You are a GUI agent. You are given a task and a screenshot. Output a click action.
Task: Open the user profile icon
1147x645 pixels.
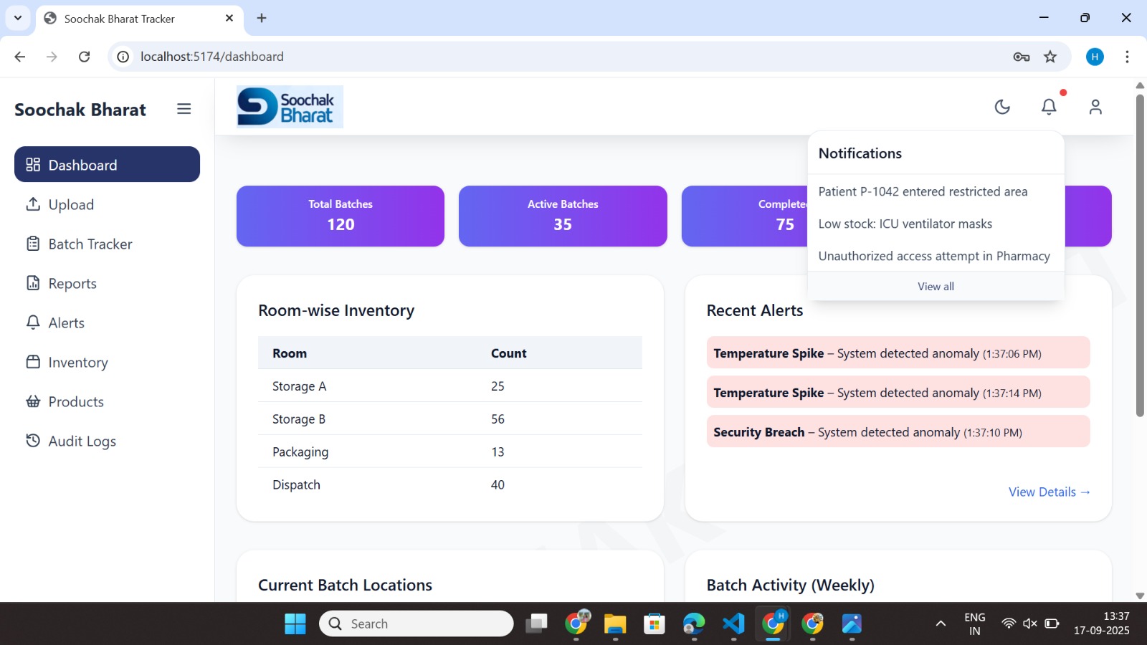(x=1095, y=107)
